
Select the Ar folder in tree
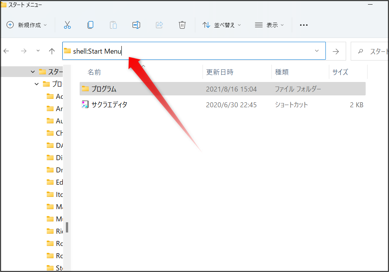(55, 109)
